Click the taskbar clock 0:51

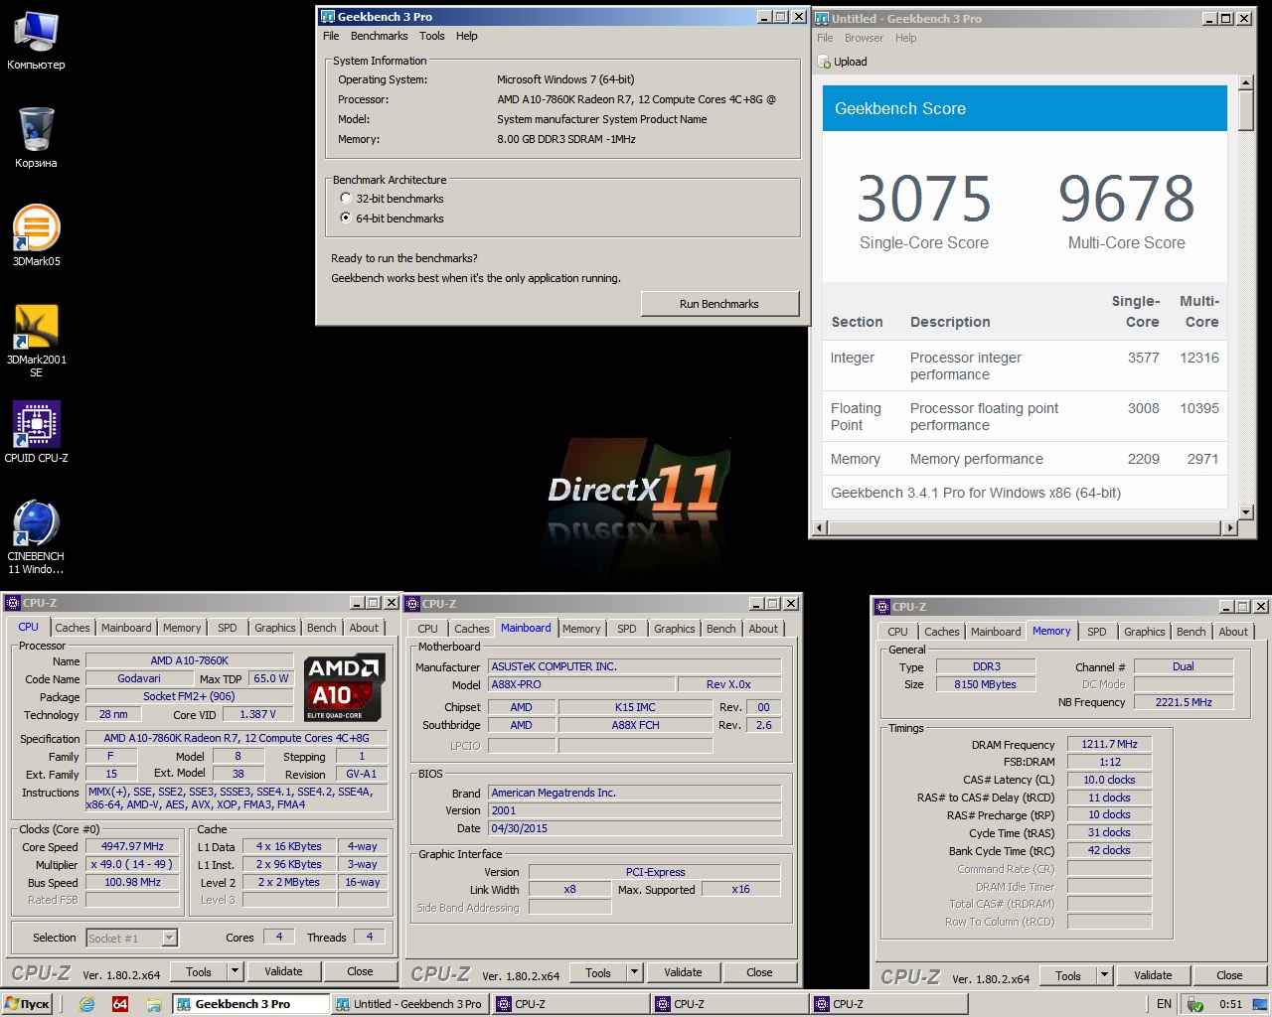coord(1230,1004)
